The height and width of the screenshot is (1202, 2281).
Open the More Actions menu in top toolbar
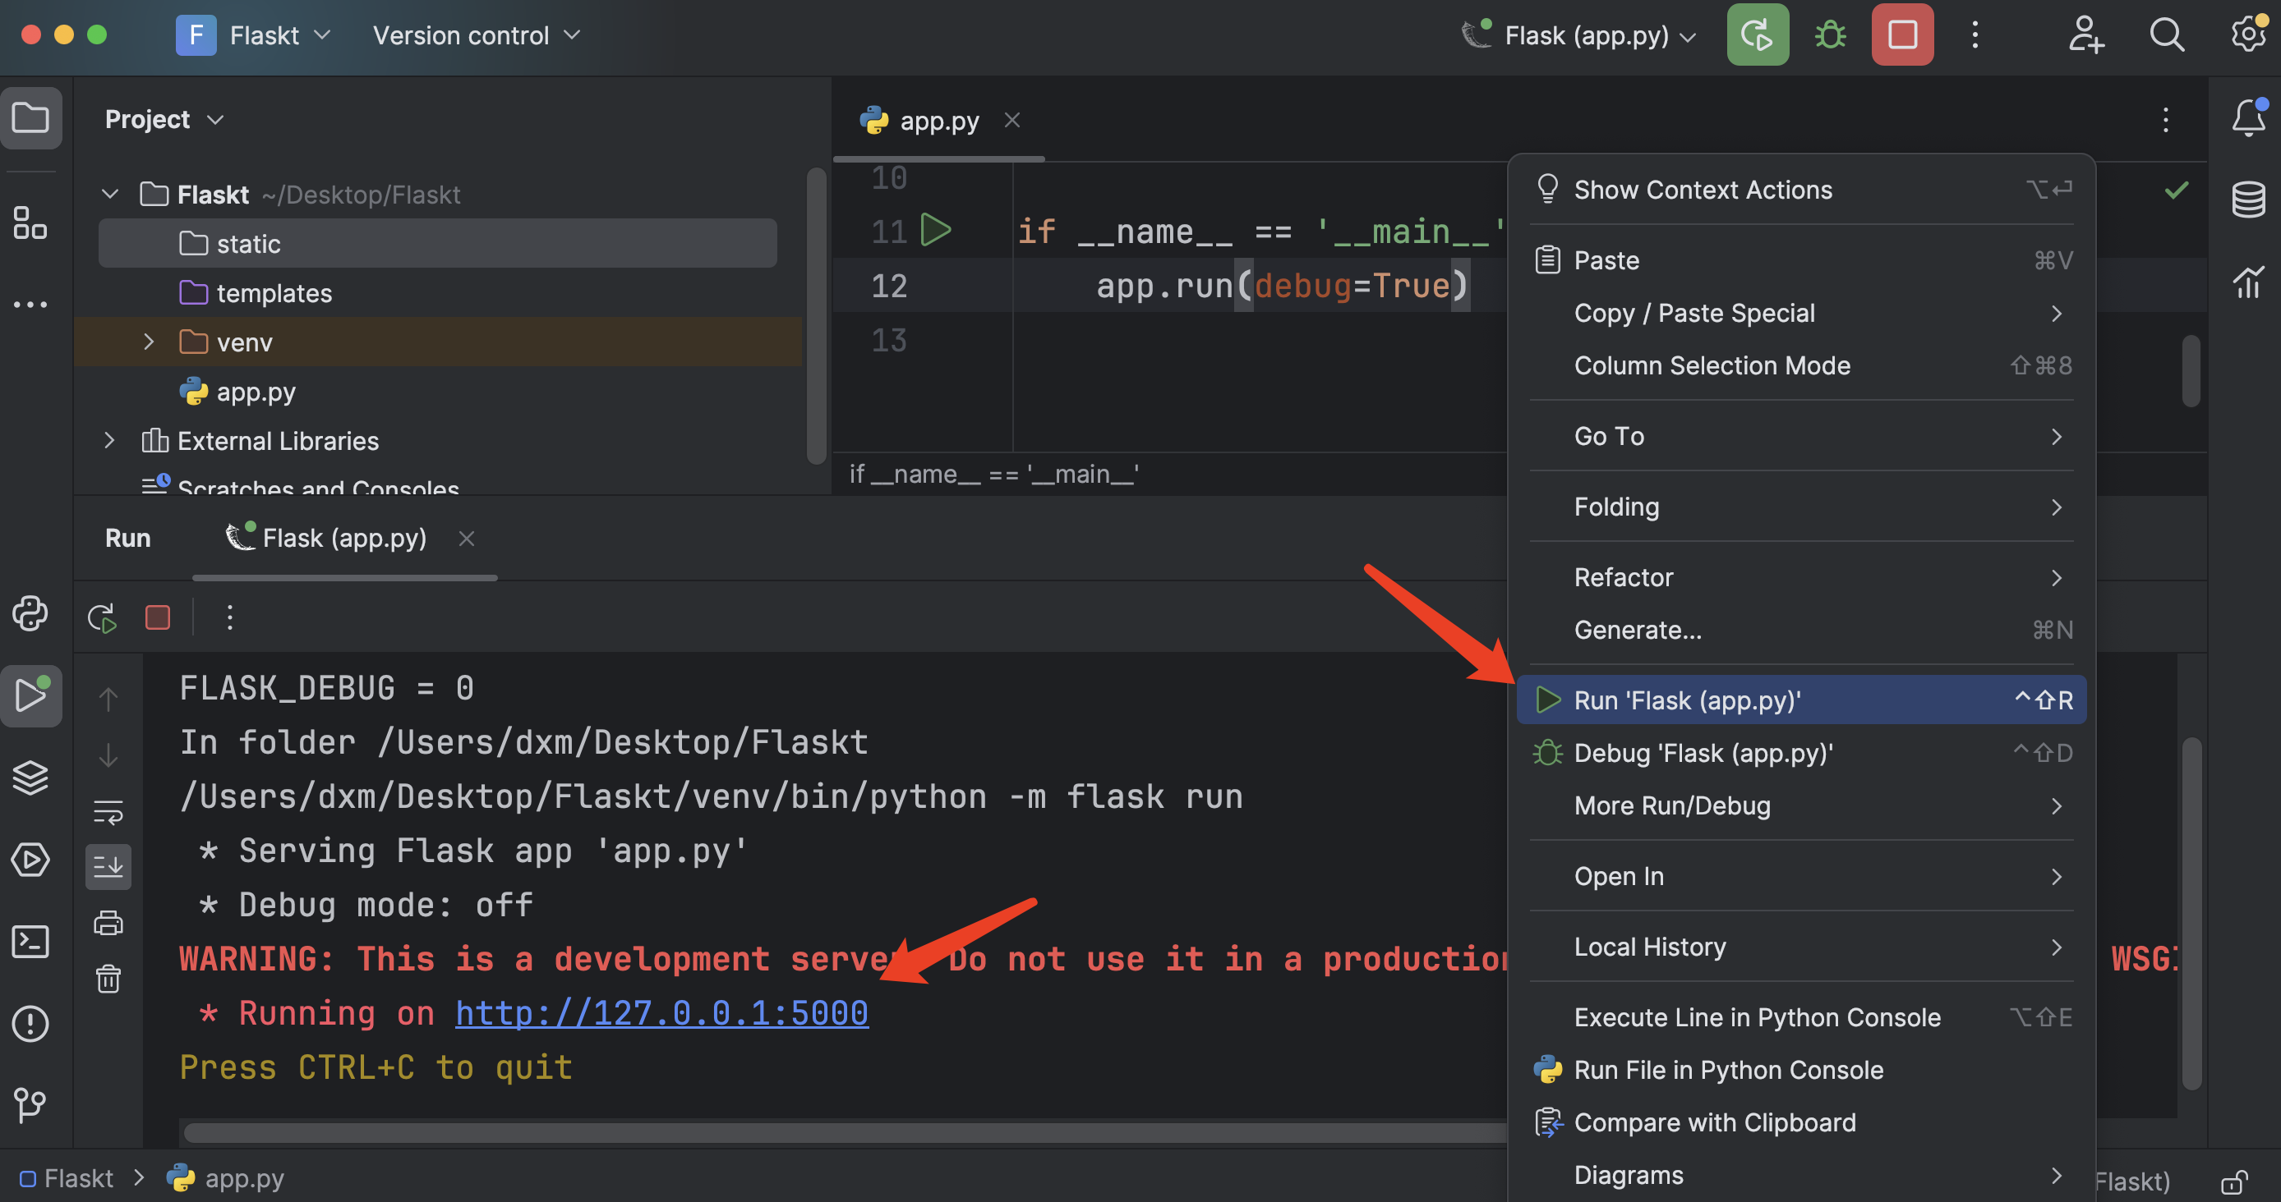tap(1975, 35)
